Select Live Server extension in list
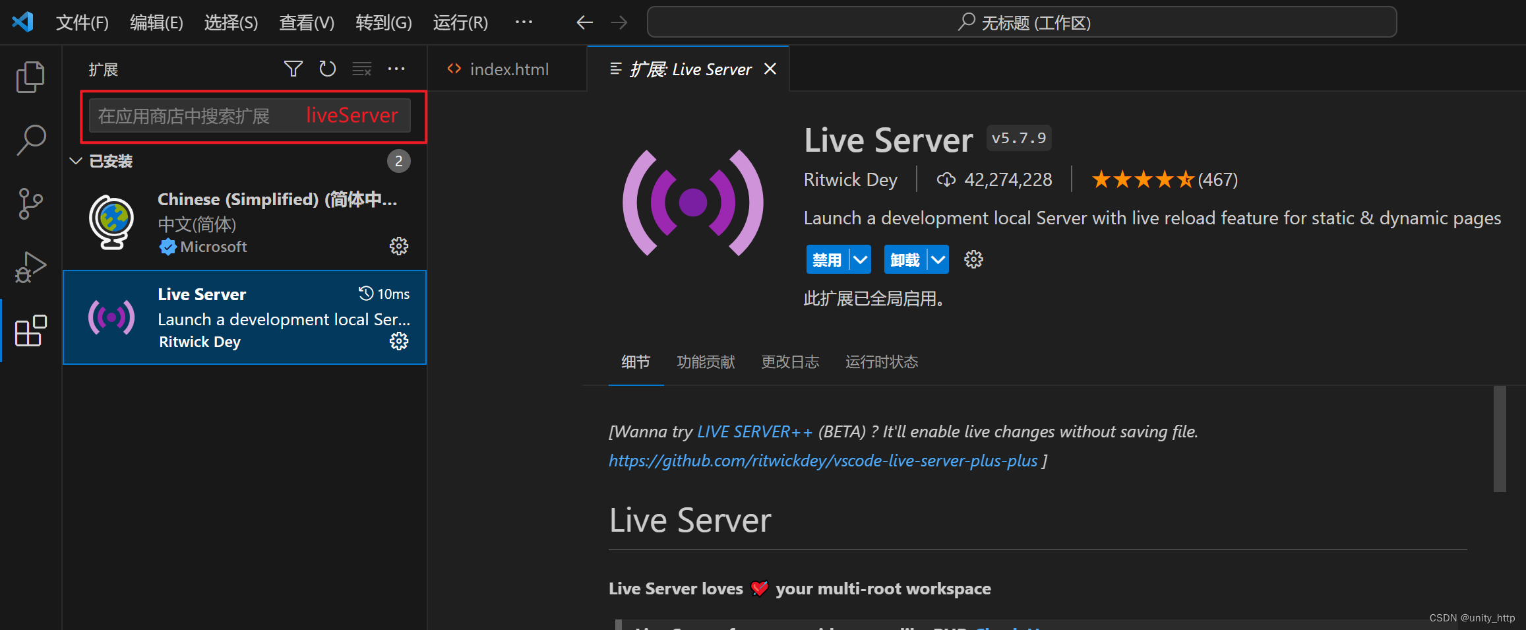Viewport: 1526px width, 630px height. point(245,317)
